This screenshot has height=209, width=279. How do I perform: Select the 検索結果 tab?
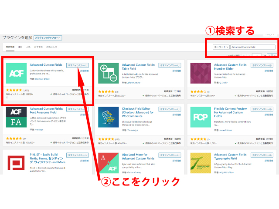[10, 47]
